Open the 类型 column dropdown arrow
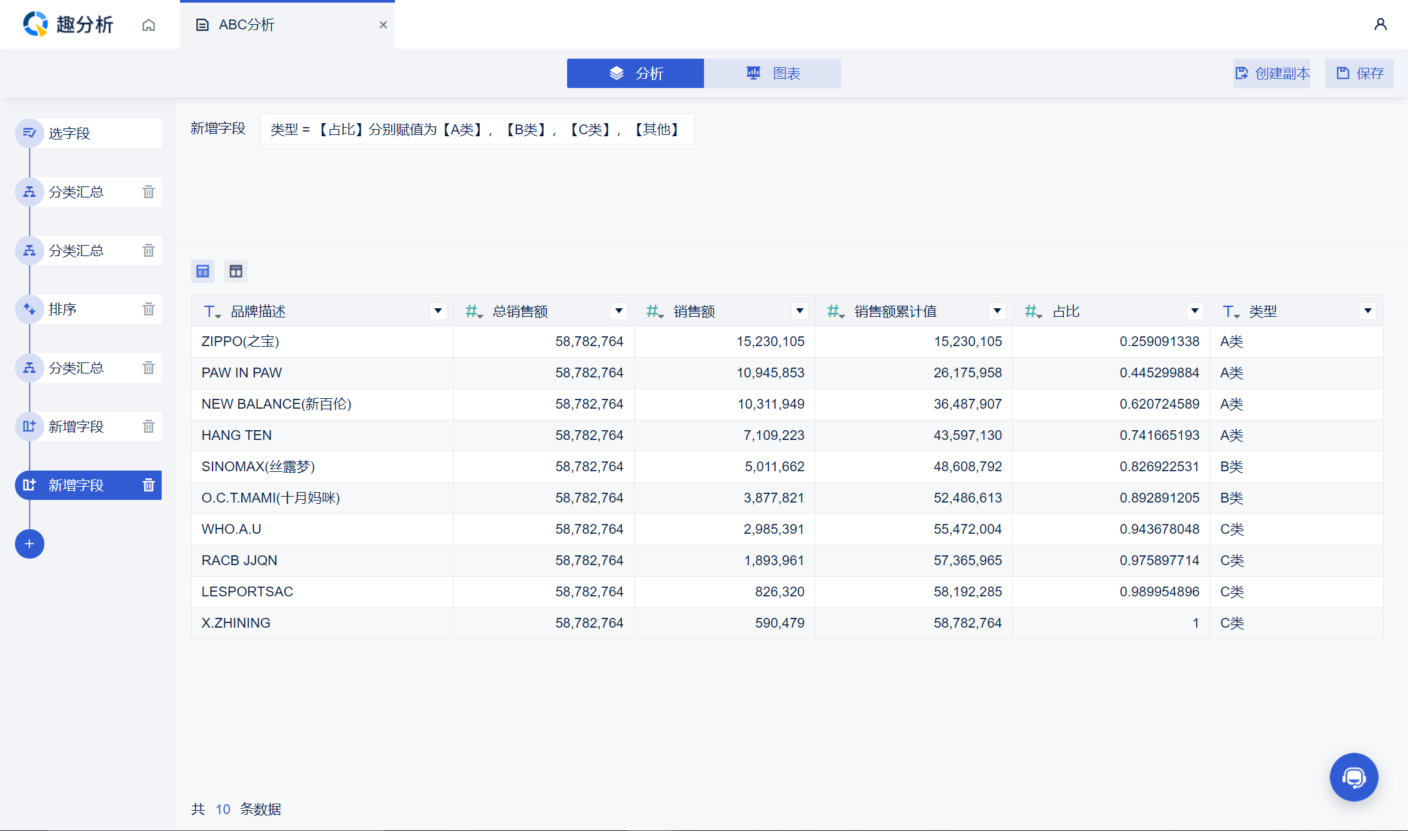Image resolution: width=1408 pixels, height=831 pixels. [1368, 311]
